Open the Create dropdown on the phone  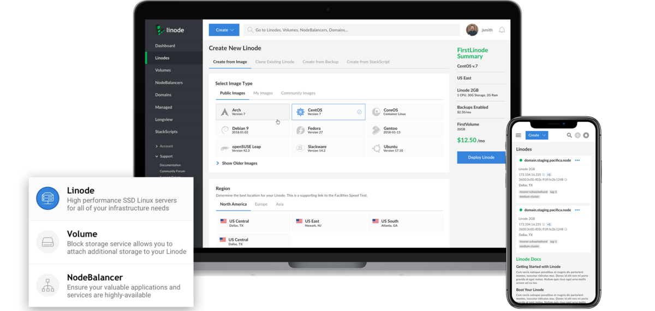[537, 135]
